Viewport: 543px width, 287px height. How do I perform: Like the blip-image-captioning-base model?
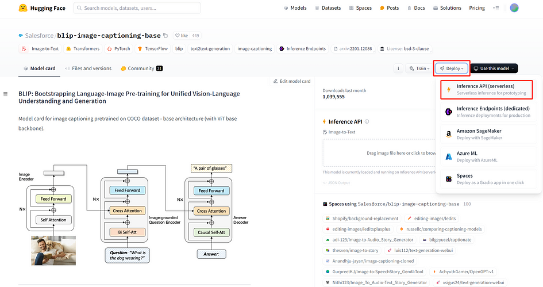click(x=182, y=35)
